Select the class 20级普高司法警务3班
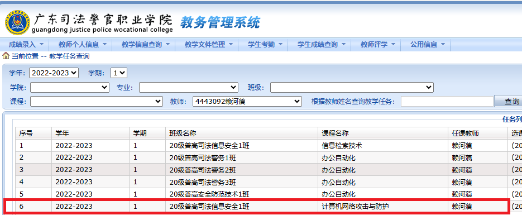The image size is (522, 215). click(x=203, y=183)
